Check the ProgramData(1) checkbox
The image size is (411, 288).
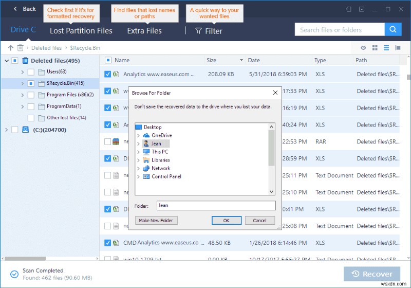pos(31,106)
